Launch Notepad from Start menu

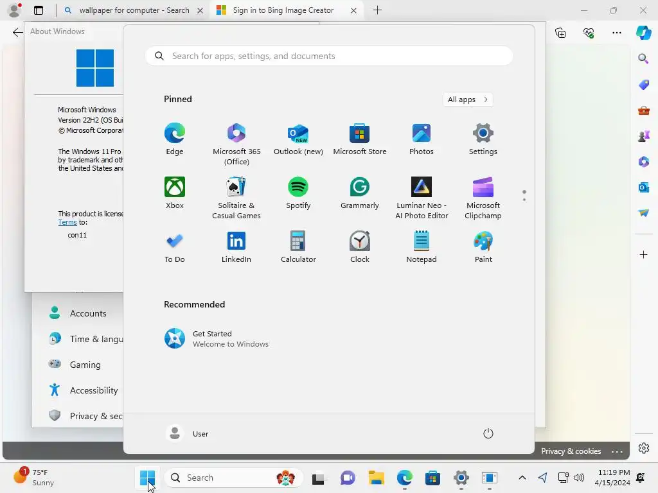(x=422, y=247)
